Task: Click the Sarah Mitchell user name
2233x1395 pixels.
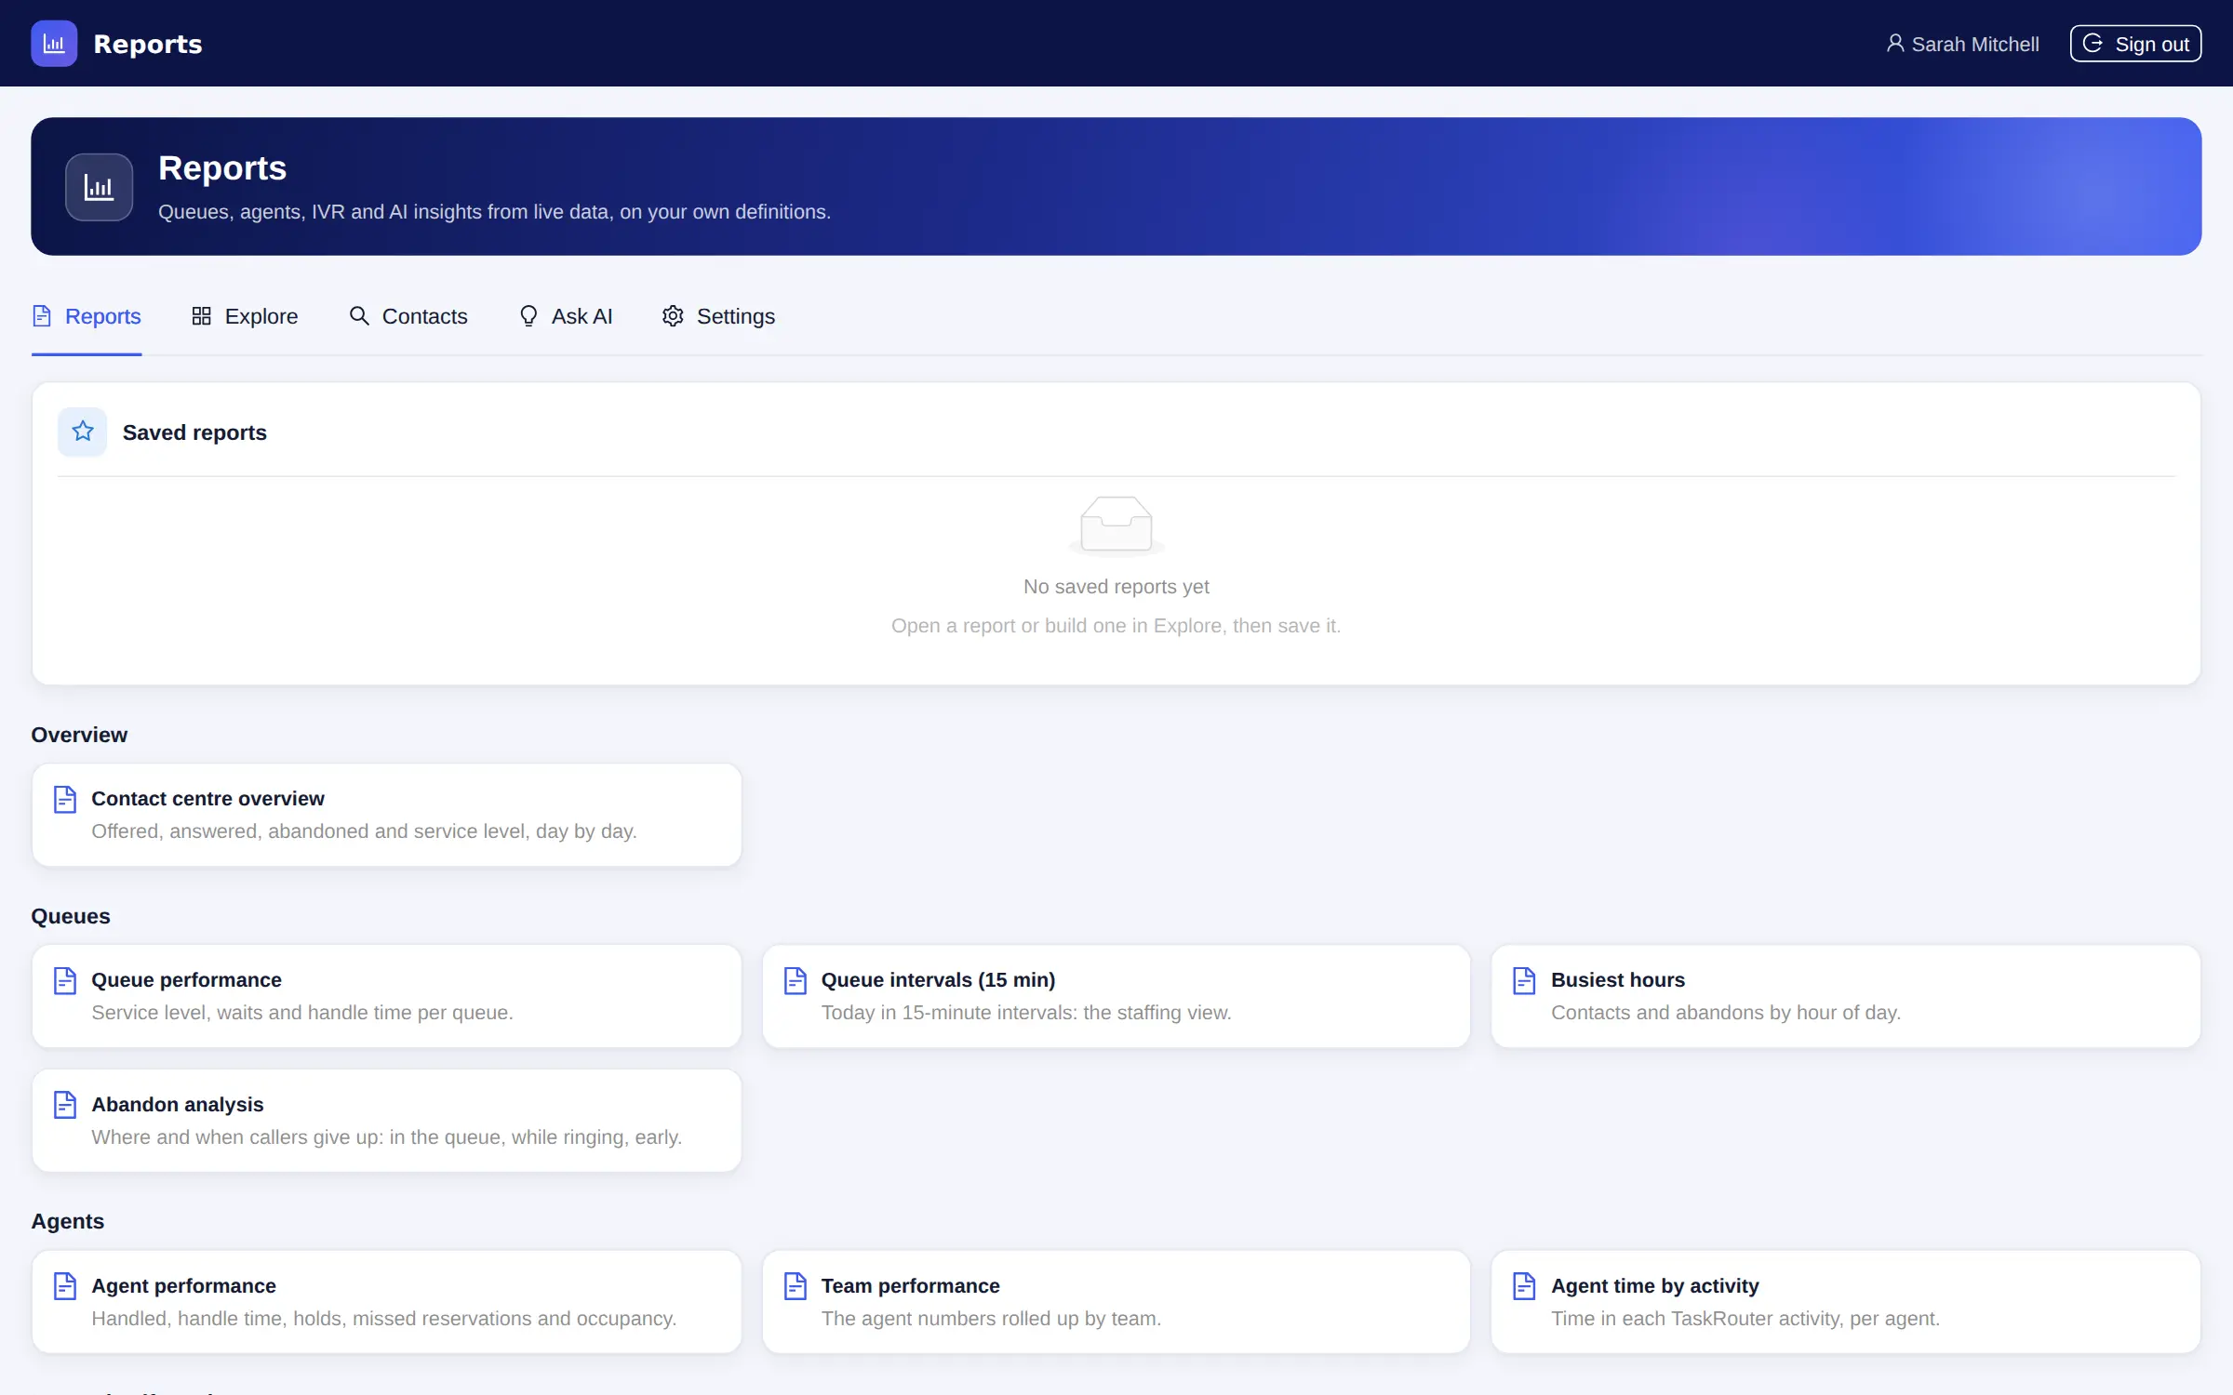Action: point(1975,44)
